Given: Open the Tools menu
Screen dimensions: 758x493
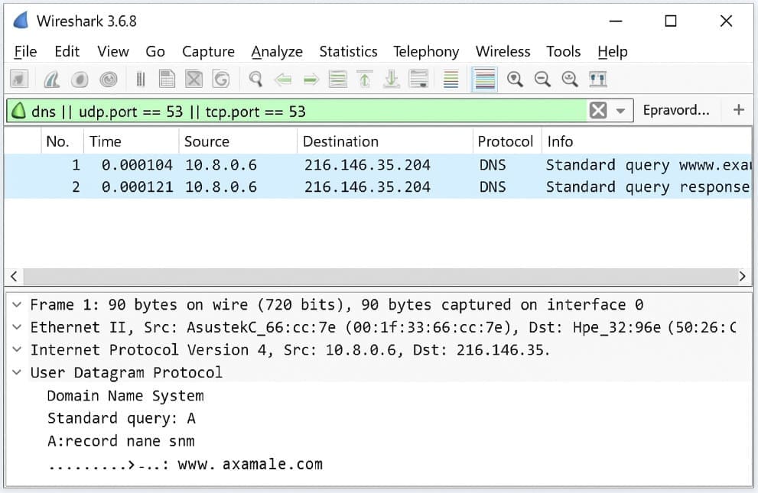Looking at the screenshot, I should coord(563,51).
